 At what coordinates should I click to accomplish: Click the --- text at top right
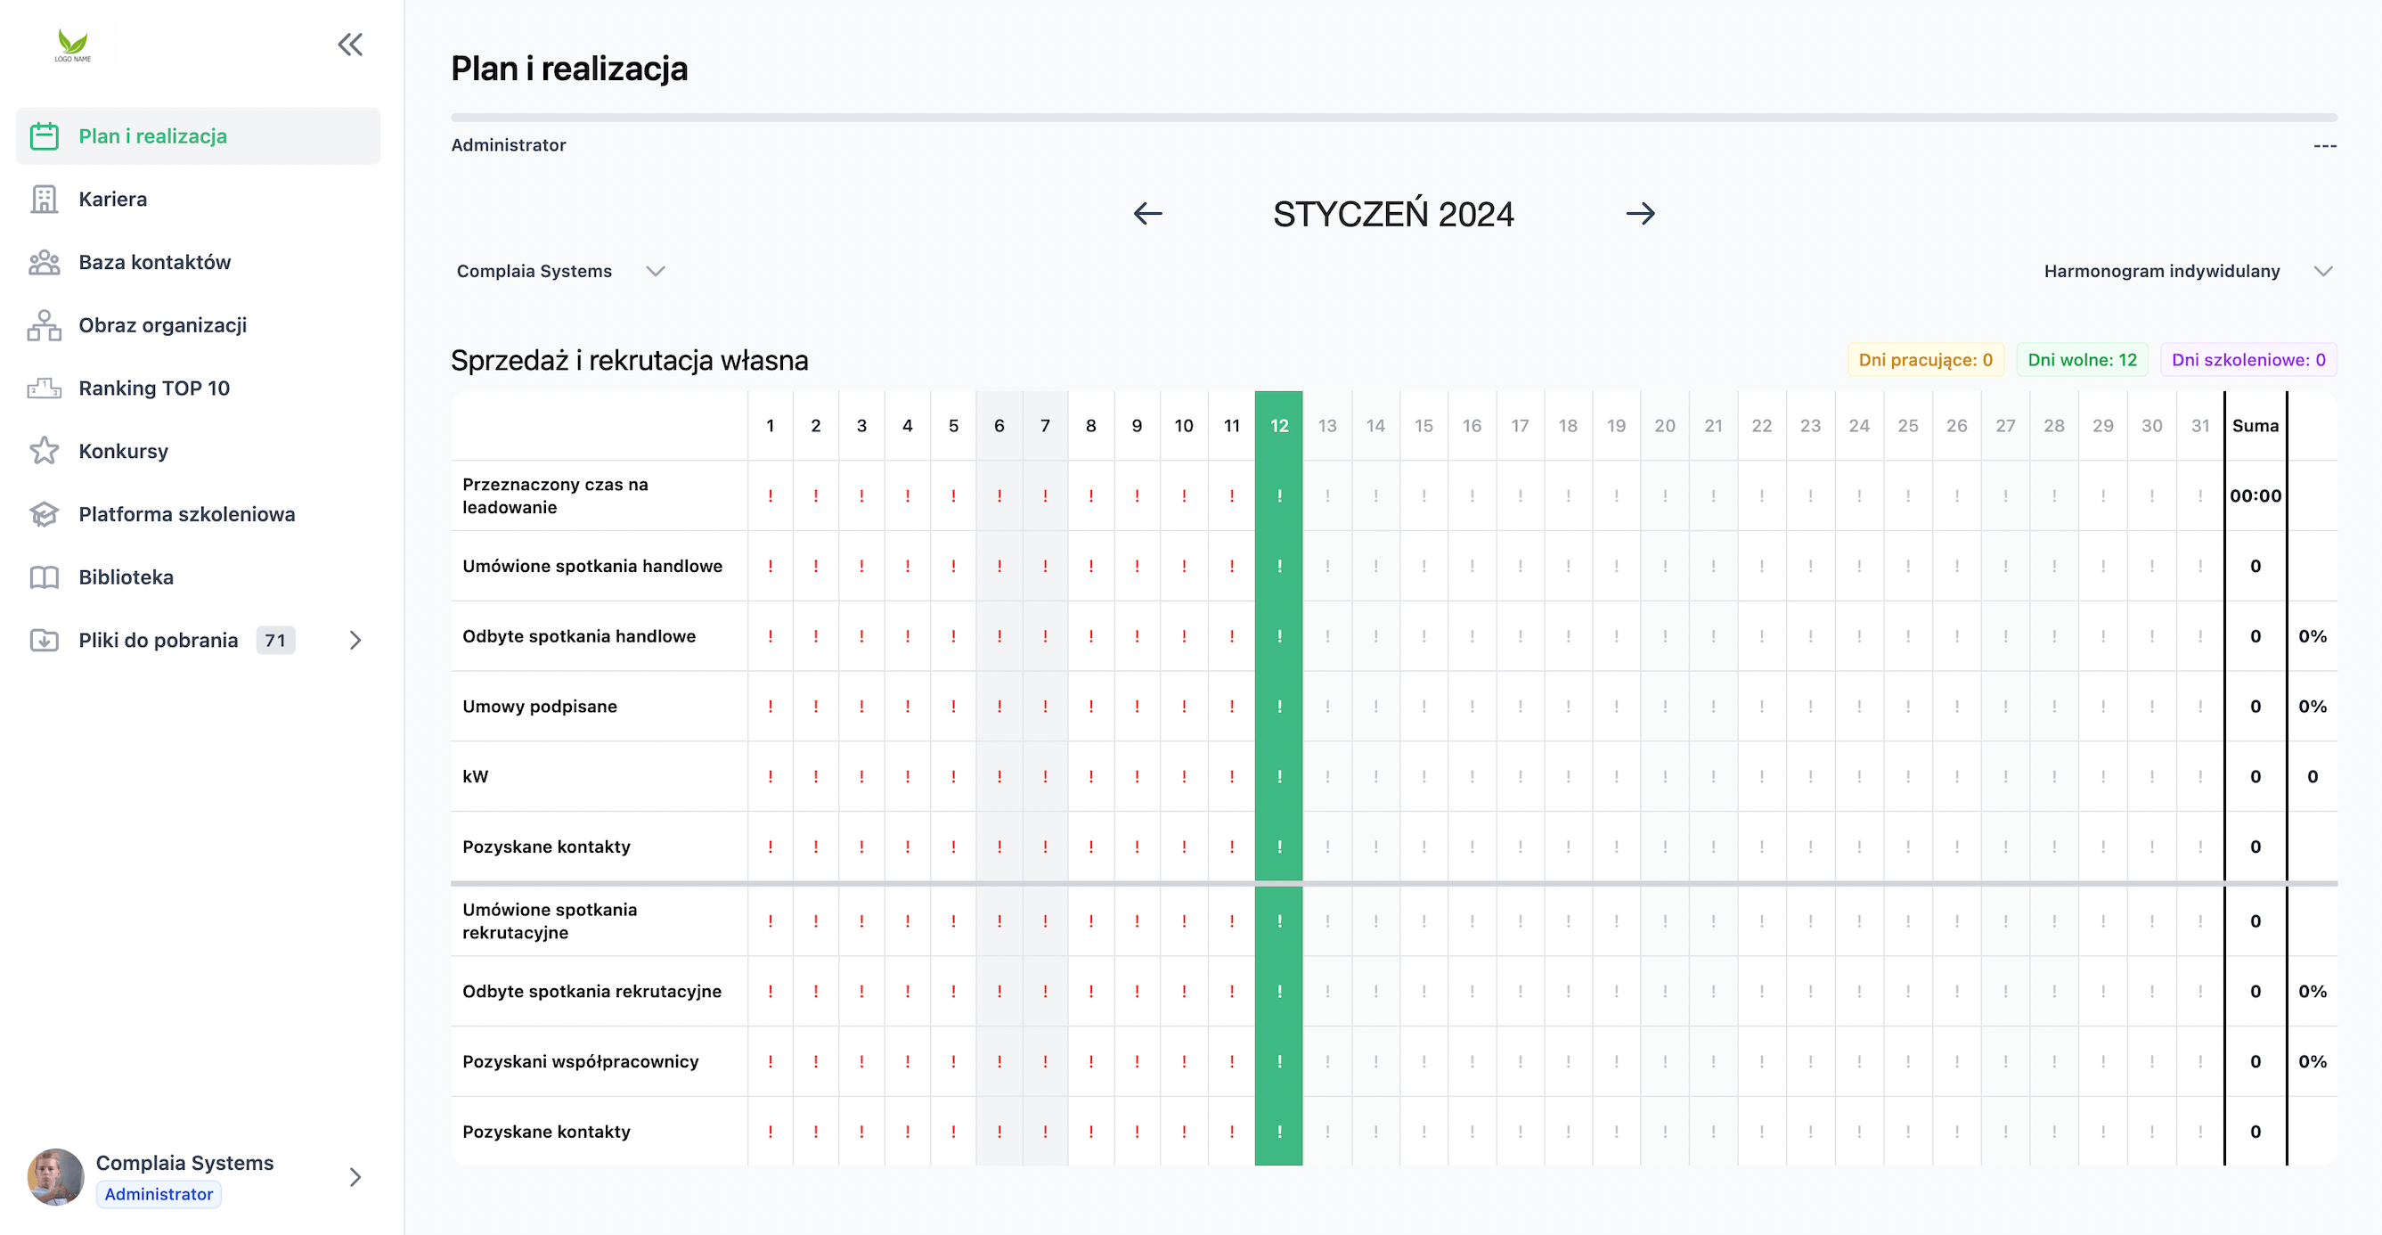2325,145
